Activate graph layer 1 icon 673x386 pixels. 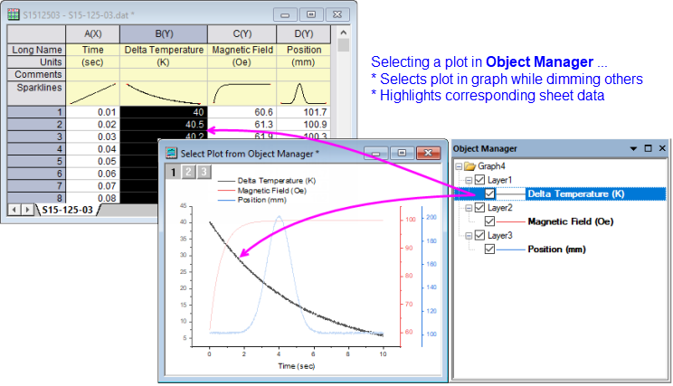coord(173,173)
